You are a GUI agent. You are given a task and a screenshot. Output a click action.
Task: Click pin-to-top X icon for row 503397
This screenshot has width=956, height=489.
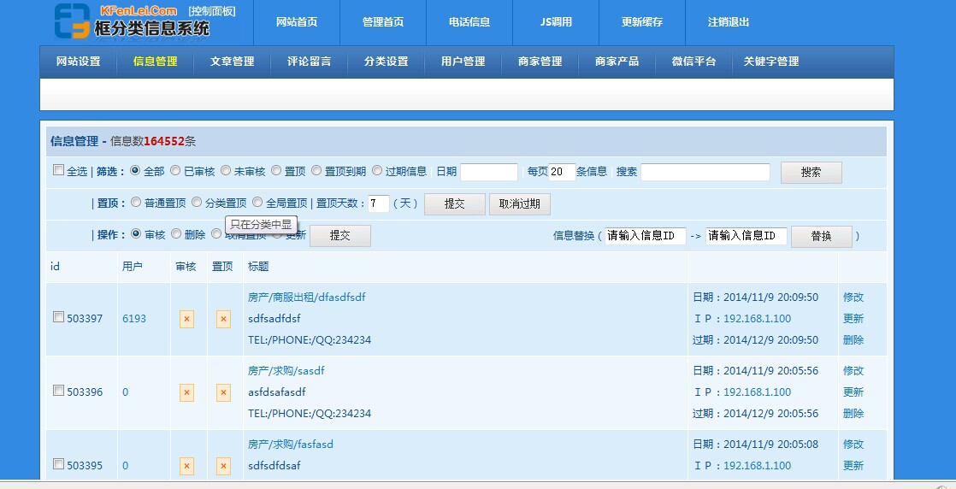tap(223, 319)
